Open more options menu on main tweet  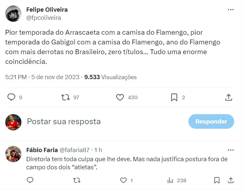(231, 10)
